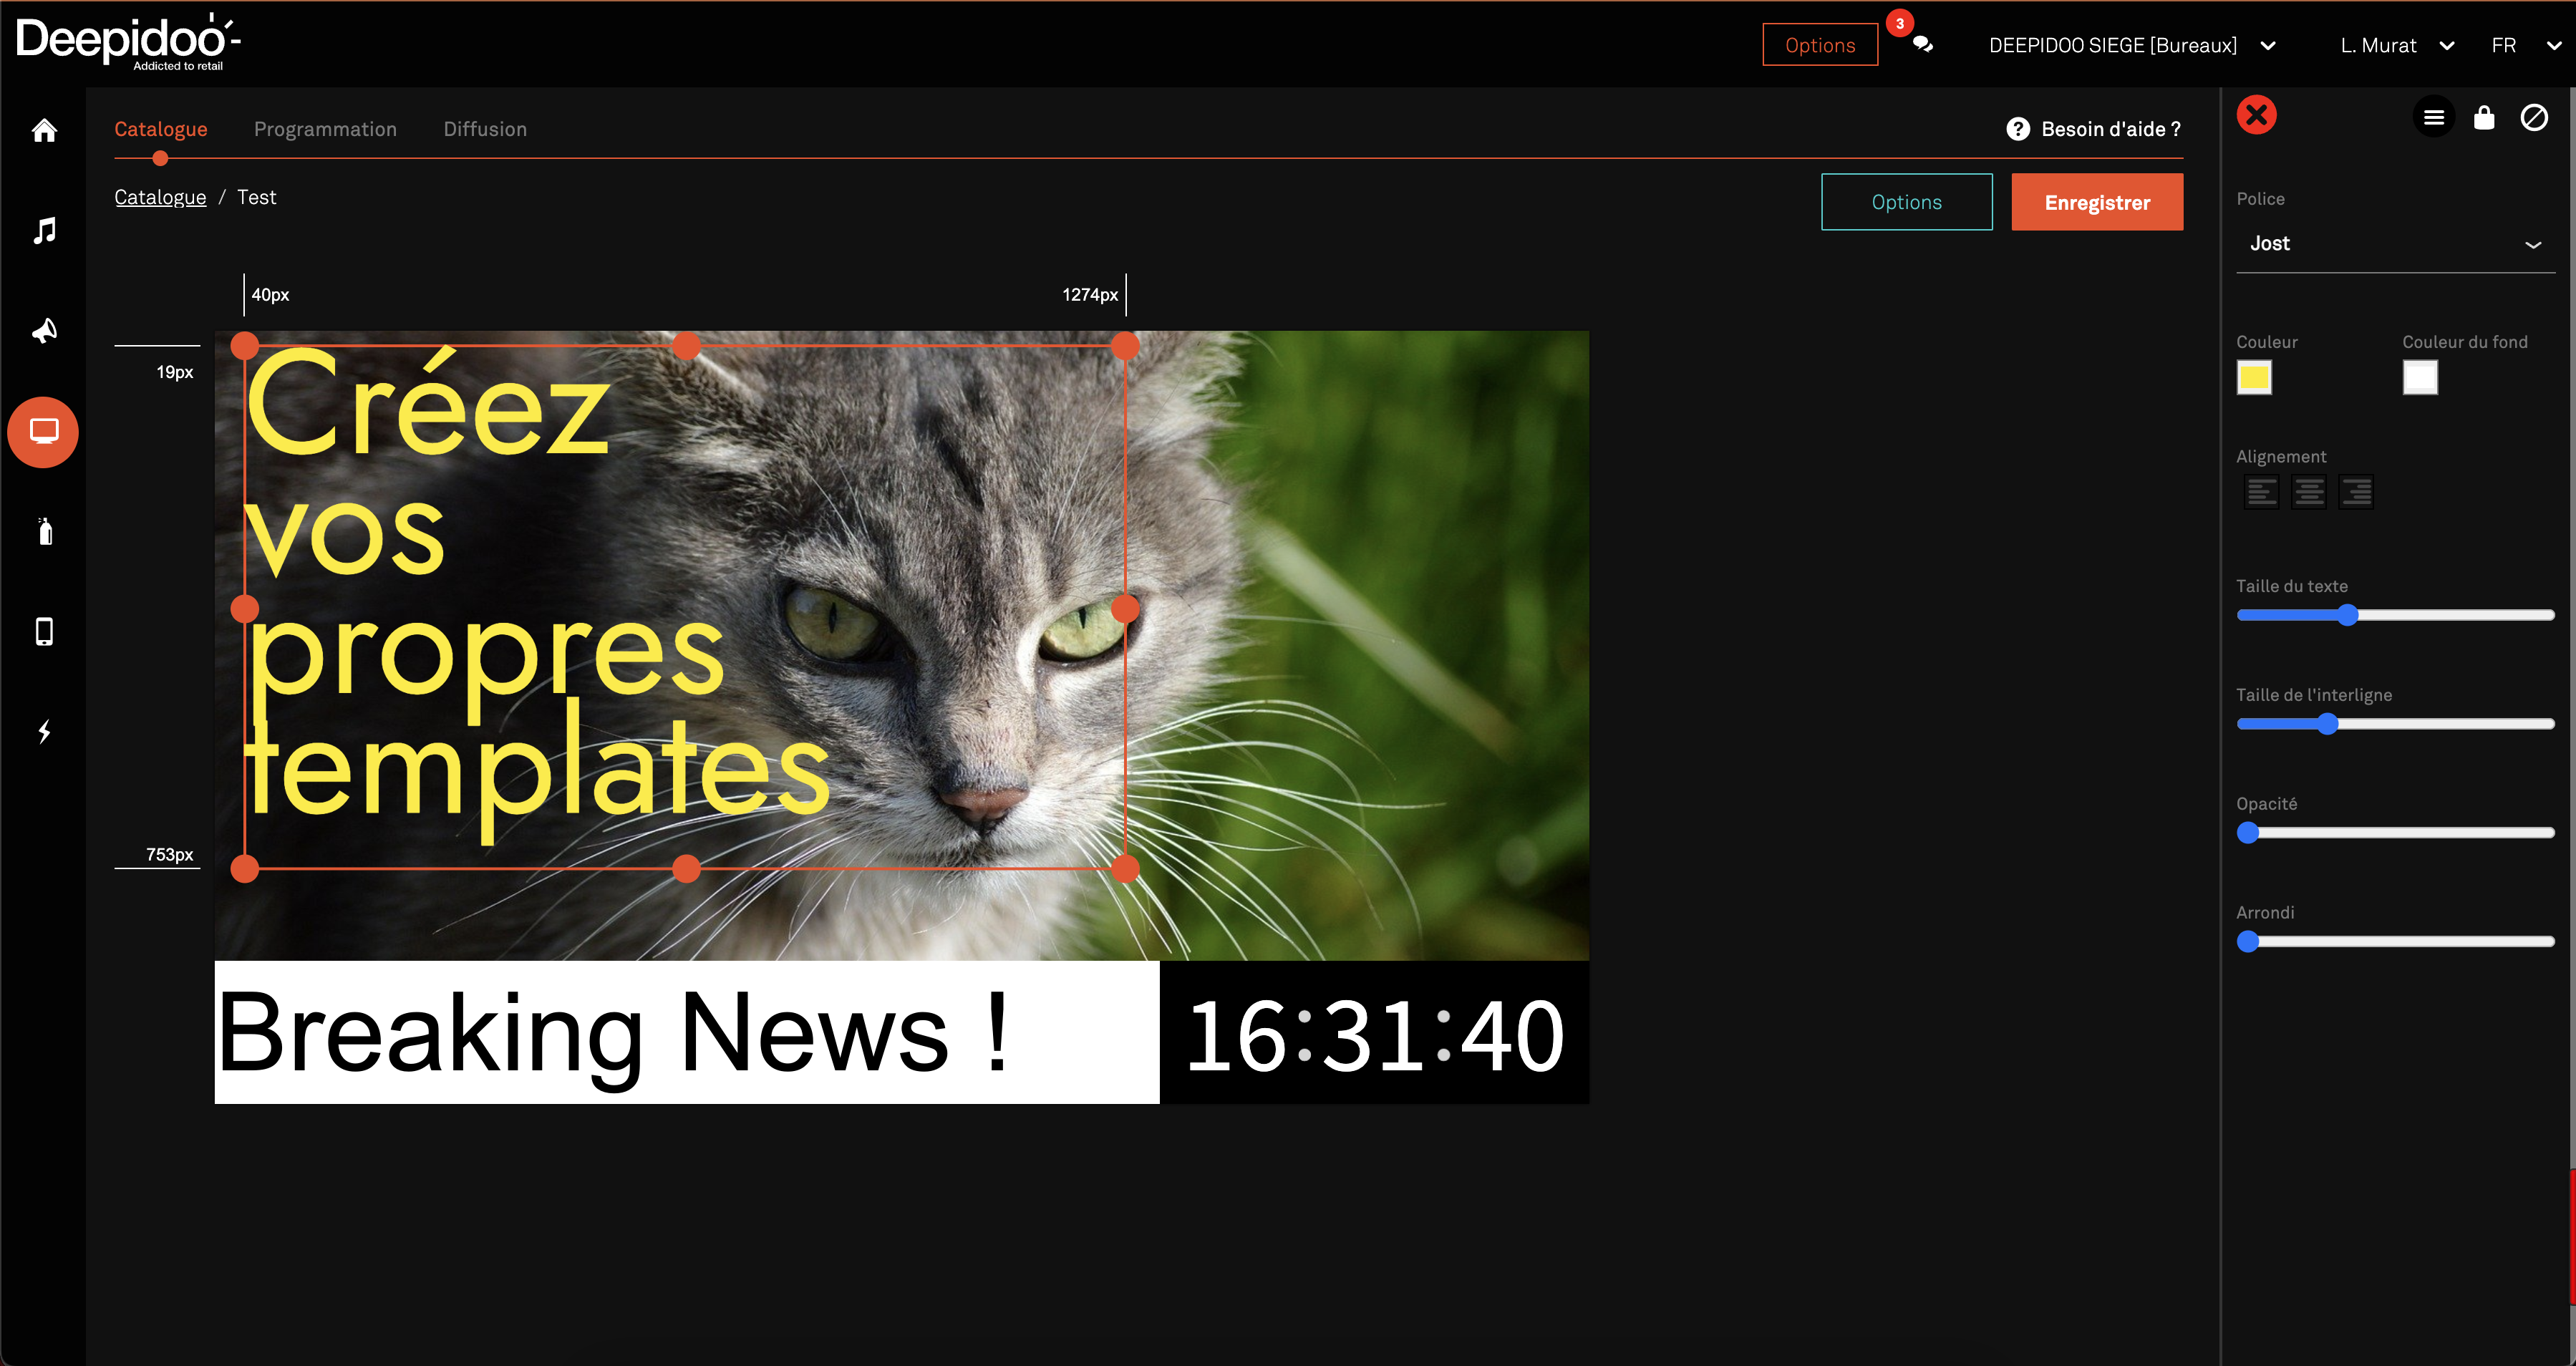The height and width of the screenshot is (1366, 2576).
Task: Select center text alignment
Action: coord(2309,492)
